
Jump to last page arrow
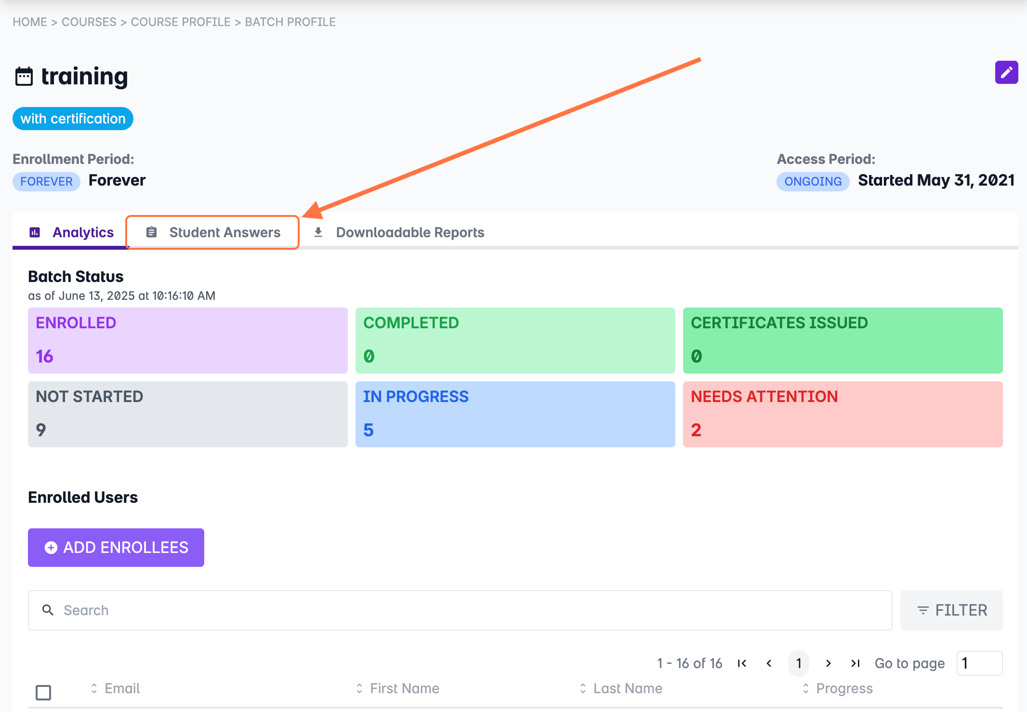pyautogui.click(x=855, y=663)
